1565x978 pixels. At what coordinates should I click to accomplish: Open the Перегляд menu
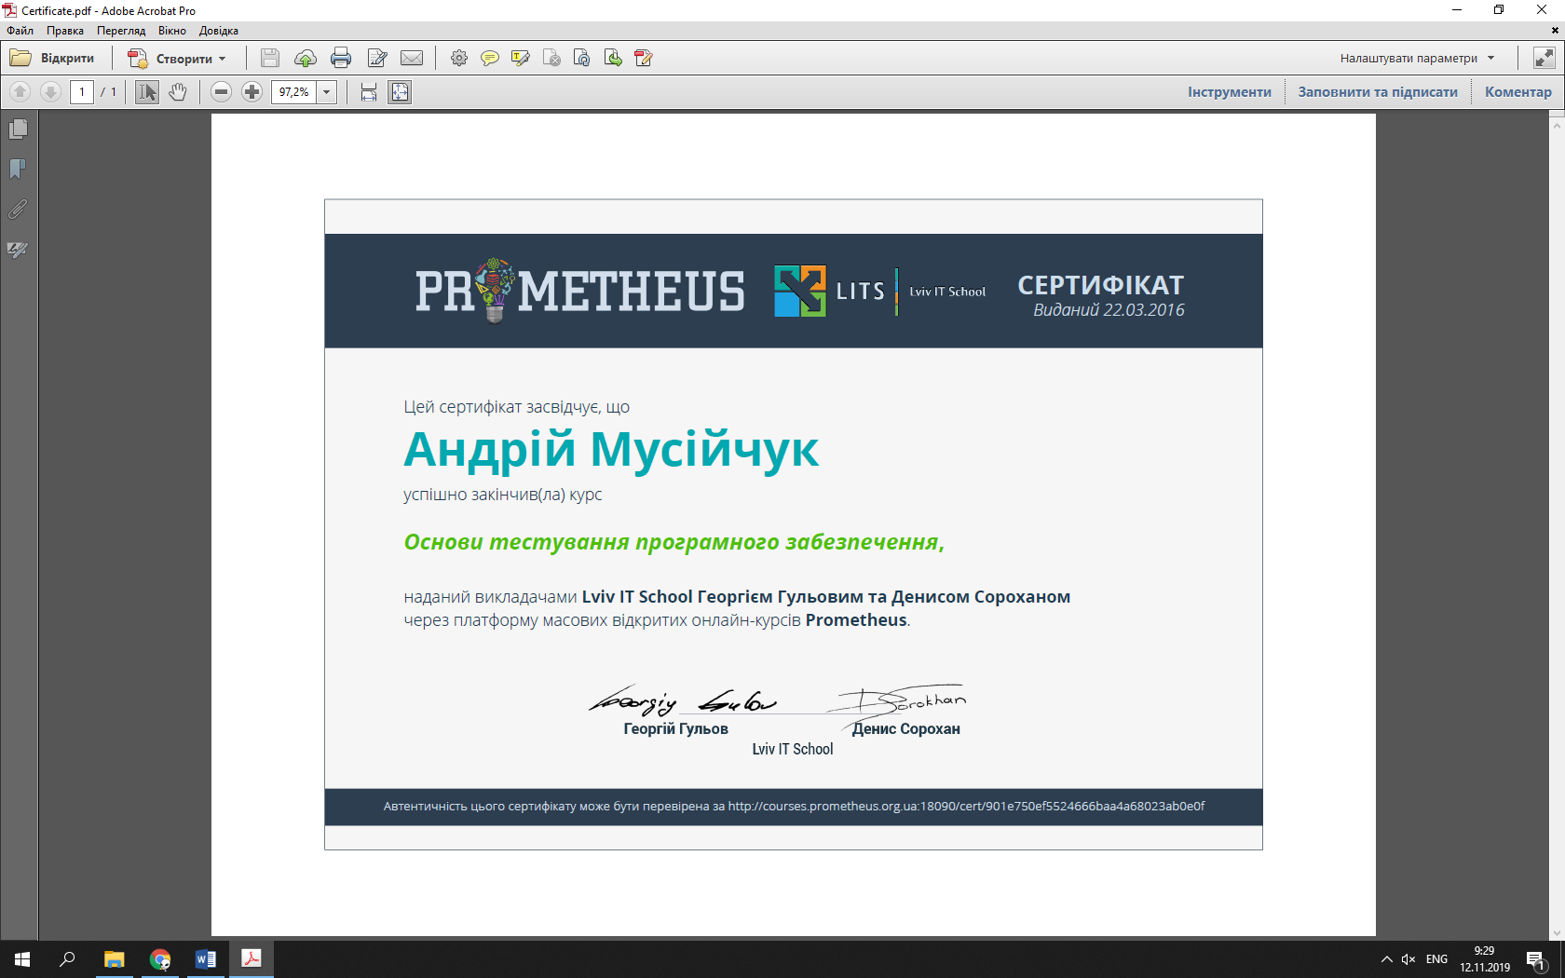tap(121, 31)
